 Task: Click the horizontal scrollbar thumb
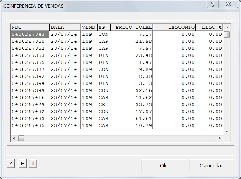21,139
